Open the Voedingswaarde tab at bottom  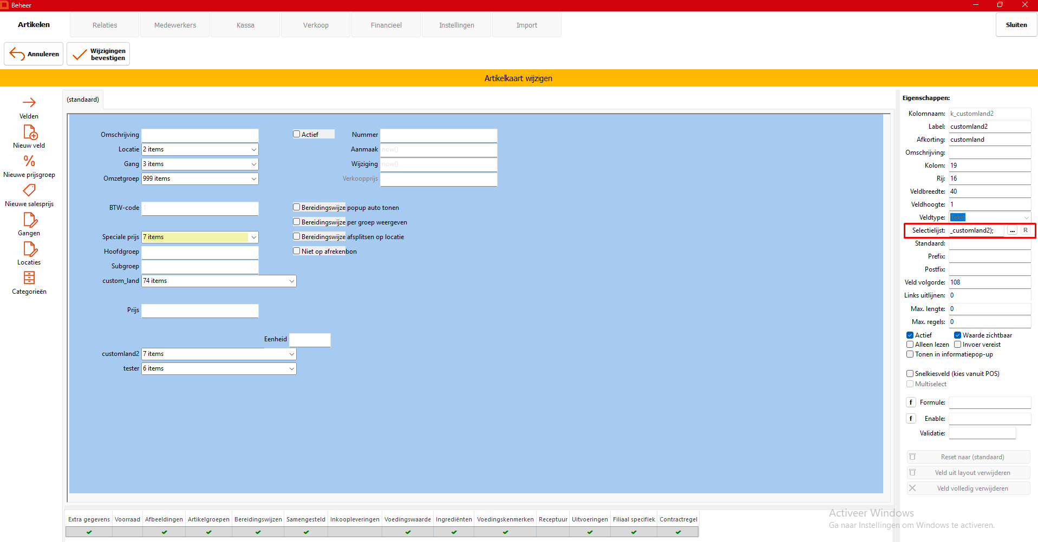point(407,519)
